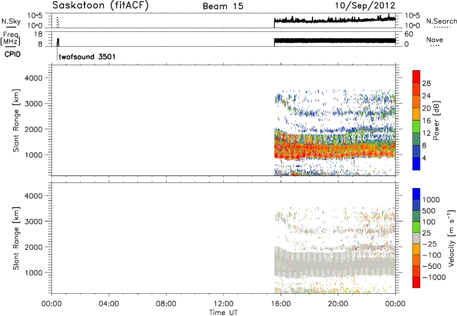Screen dimensions: 457x316
Task: Click the black frequency bar after 16:00
Action: tap(335, 40)
